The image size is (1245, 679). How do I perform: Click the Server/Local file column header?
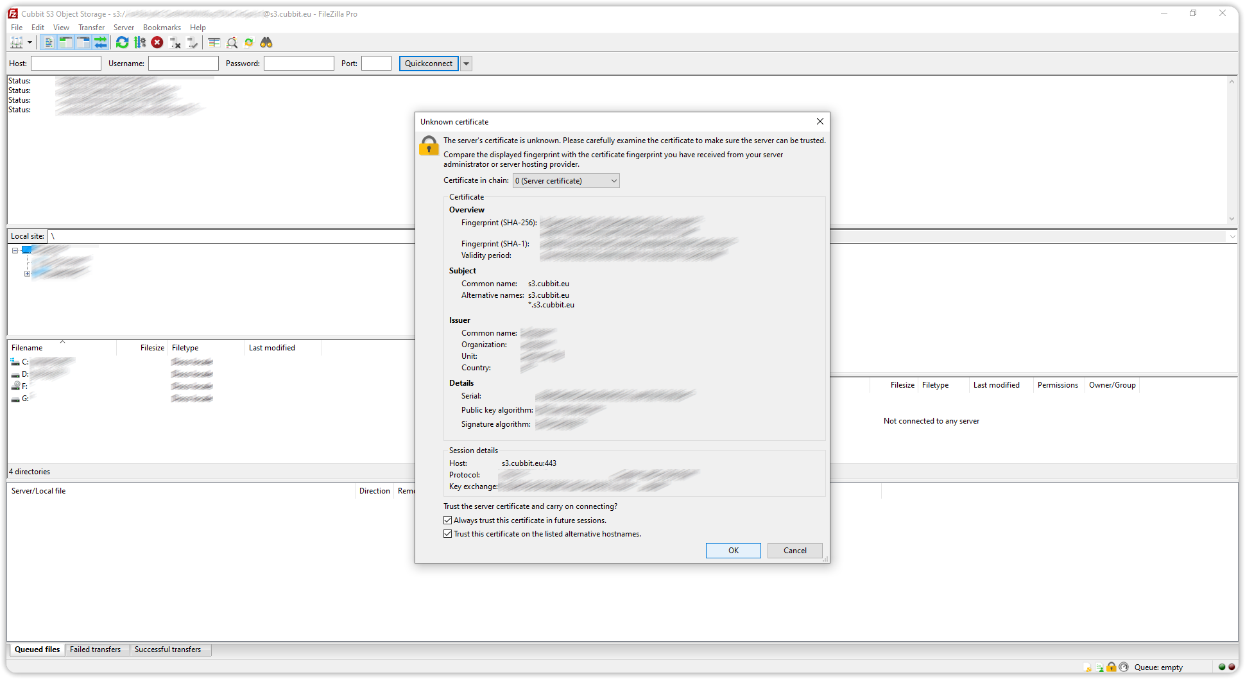pyautogui.click(x=182, y=491)
